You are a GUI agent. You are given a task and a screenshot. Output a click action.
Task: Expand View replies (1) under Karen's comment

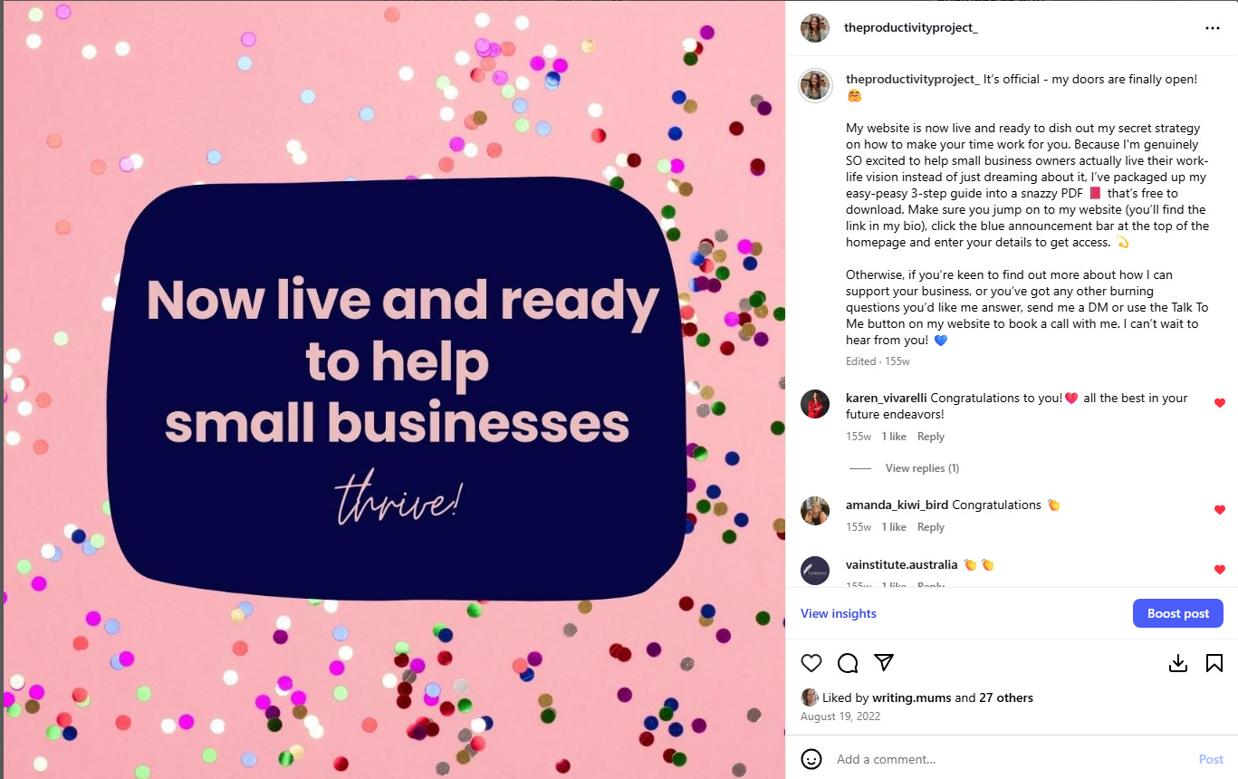coord(922,468)
